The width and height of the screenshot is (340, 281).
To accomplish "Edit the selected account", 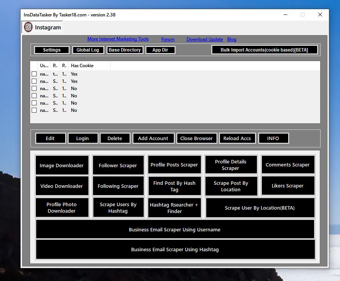I will [x=50, y=138].
